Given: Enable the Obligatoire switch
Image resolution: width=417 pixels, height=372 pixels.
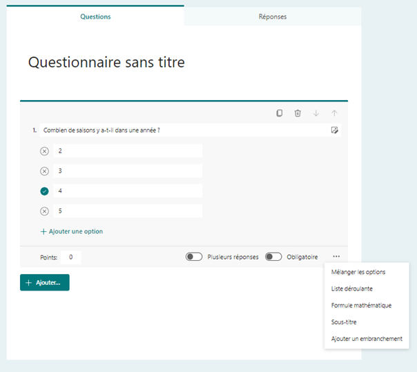Looking at the screenshot, I should [x=273, y=257].
